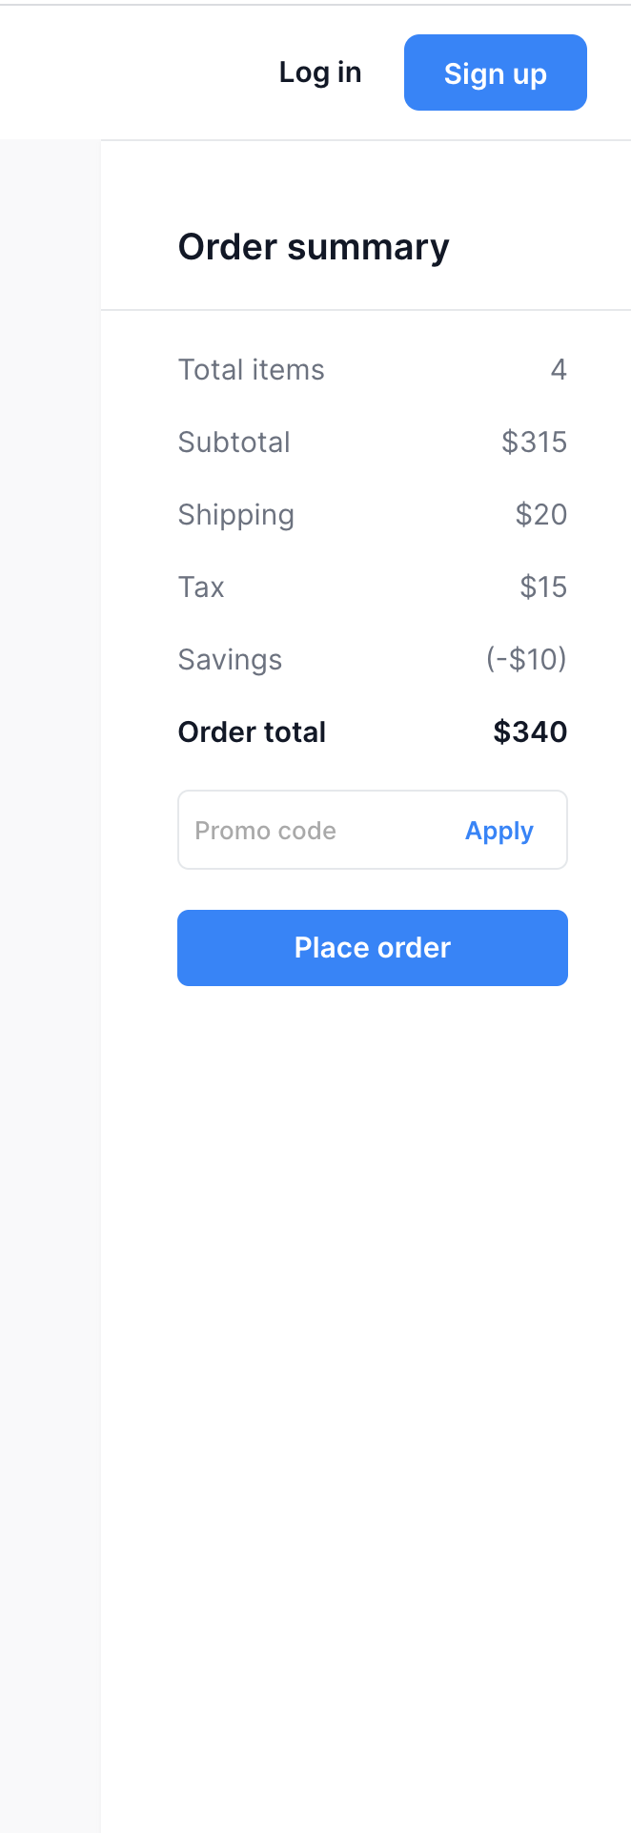
Task: Click the Tax label
Action: (x=201, y=587)
